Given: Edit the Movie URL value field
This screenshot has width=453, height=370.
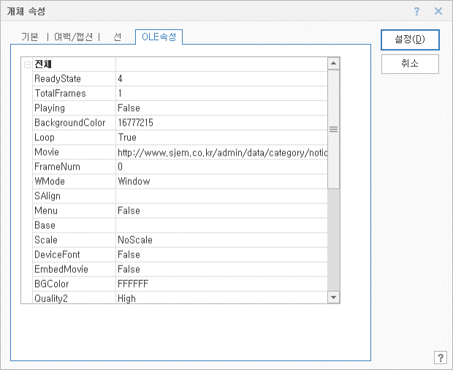Looking at the screenshot, I should coord(222,152).
